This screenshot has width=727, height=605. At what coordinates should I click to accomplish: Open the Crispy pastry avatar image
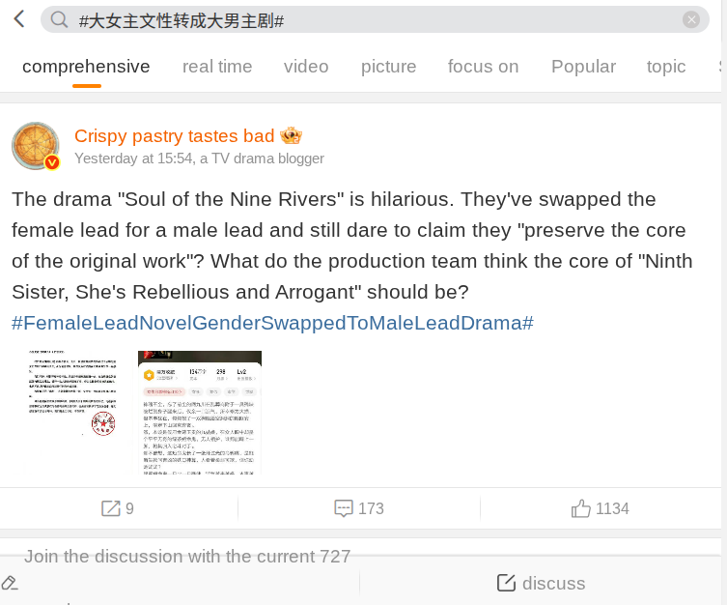[36, 146]
